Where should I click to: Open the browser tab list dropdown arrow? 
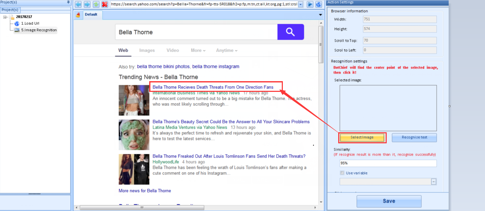coord(321,15)
